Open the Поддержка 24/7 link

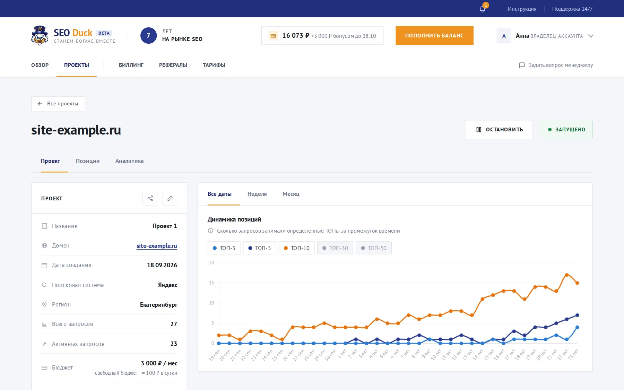tap(572, 9)
